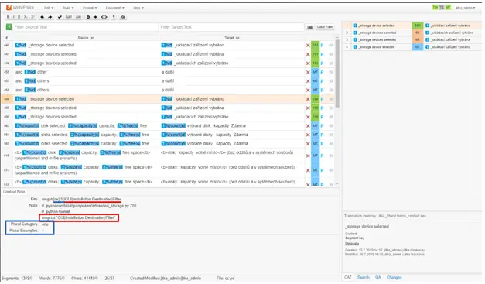Screen dimensions: 485x284
Task: Toggle the TB indicator at top right
Action: (442, 8)
